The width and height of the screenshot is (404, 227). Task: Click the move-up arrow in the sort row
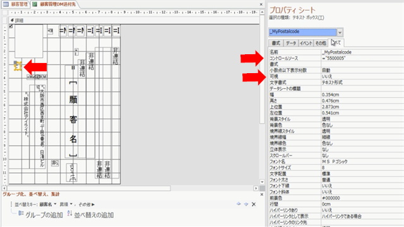coord(239,204)
